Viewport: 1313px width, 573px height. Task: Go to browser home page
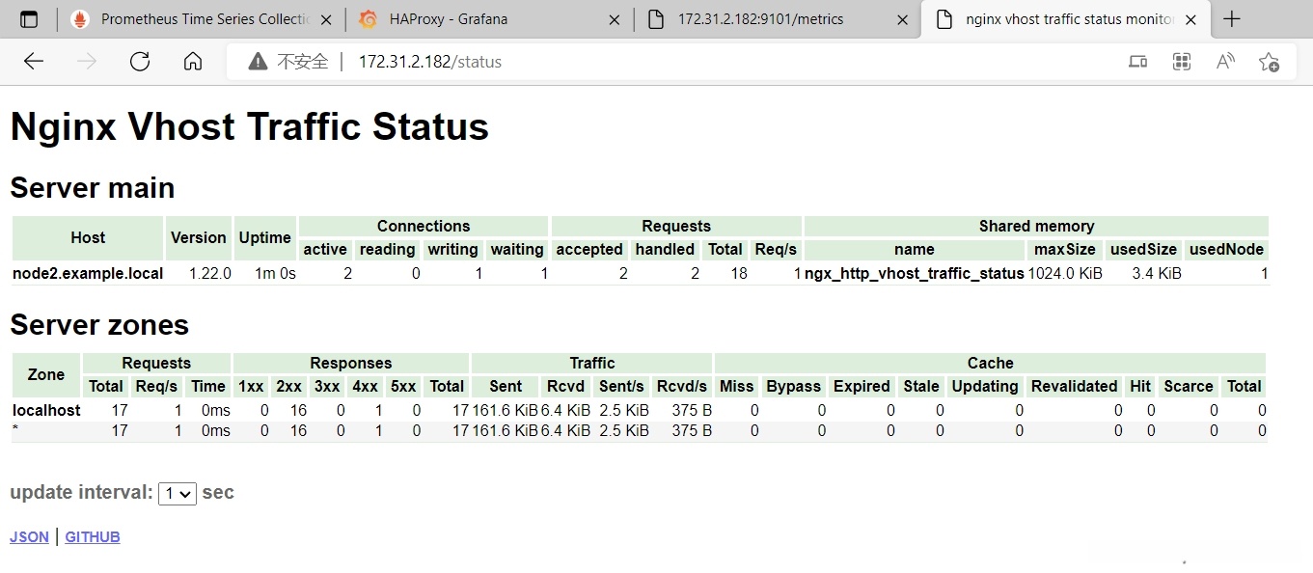tap(193, 62)
